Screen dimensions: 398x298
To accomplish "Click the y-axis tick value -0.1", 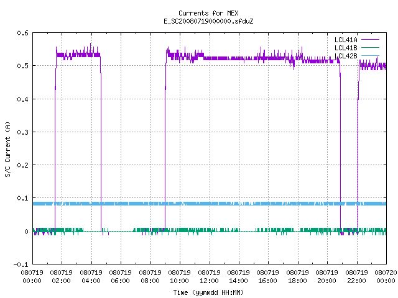I will (21, 264).
